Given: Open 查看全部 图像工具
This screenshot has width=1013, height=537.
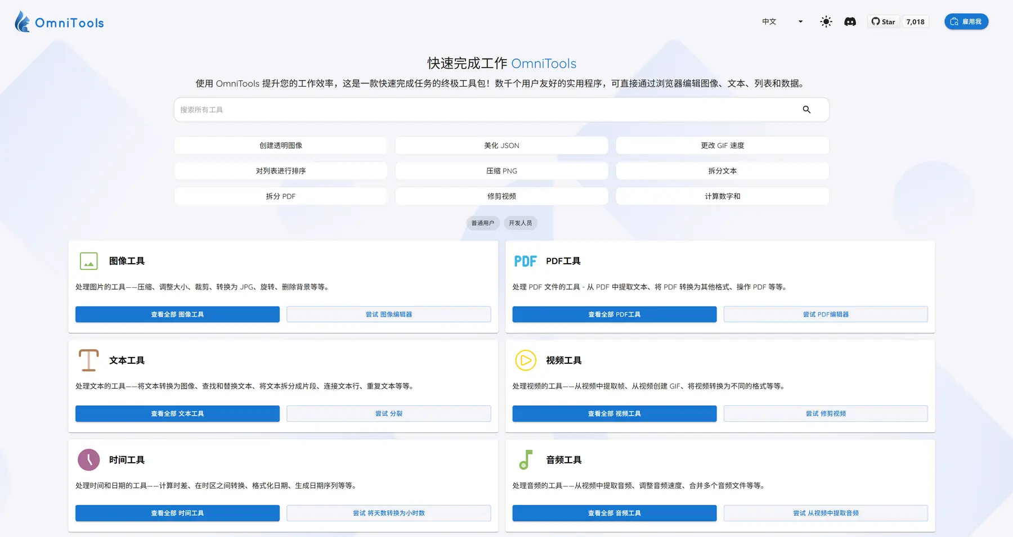Looking at the screenshot, I should tap(177, 314).
